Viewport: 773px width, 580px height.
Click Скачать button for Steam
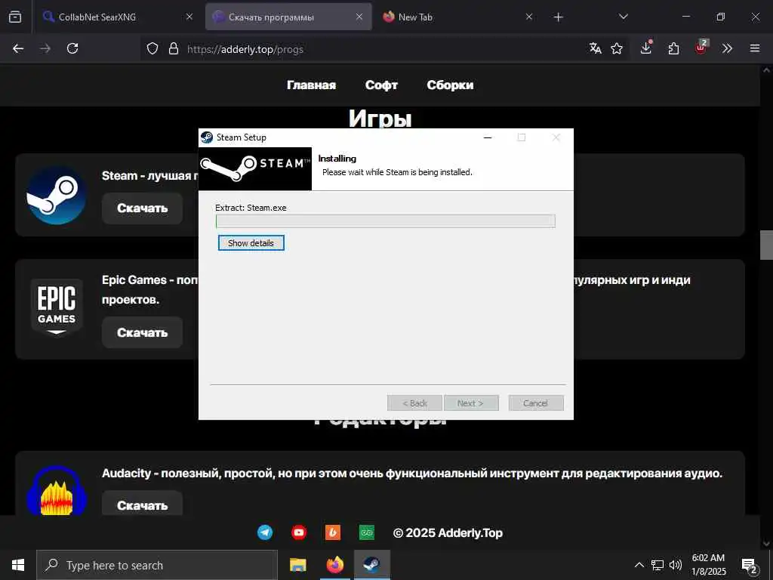pos(143,208)
